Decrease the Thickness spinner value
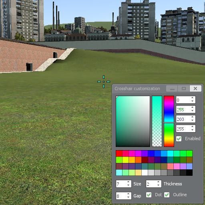The height and width of the screenshot is (205, 205). tap(158, 185)
